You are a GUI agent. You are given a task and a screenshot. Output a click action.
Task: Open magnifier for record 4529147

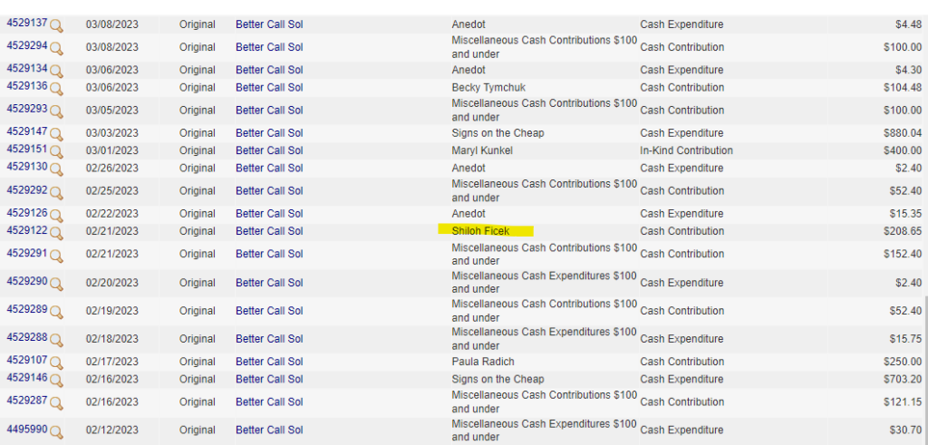[x=57, y=134]
